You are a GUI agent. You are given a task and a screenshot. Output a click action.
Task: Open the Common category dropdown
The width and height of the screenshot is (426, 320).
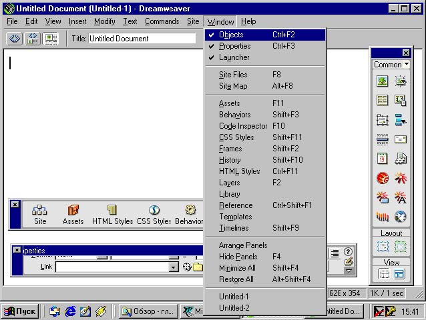click(391, 65)
